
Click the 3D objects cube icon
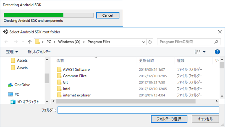coord(13,102)
